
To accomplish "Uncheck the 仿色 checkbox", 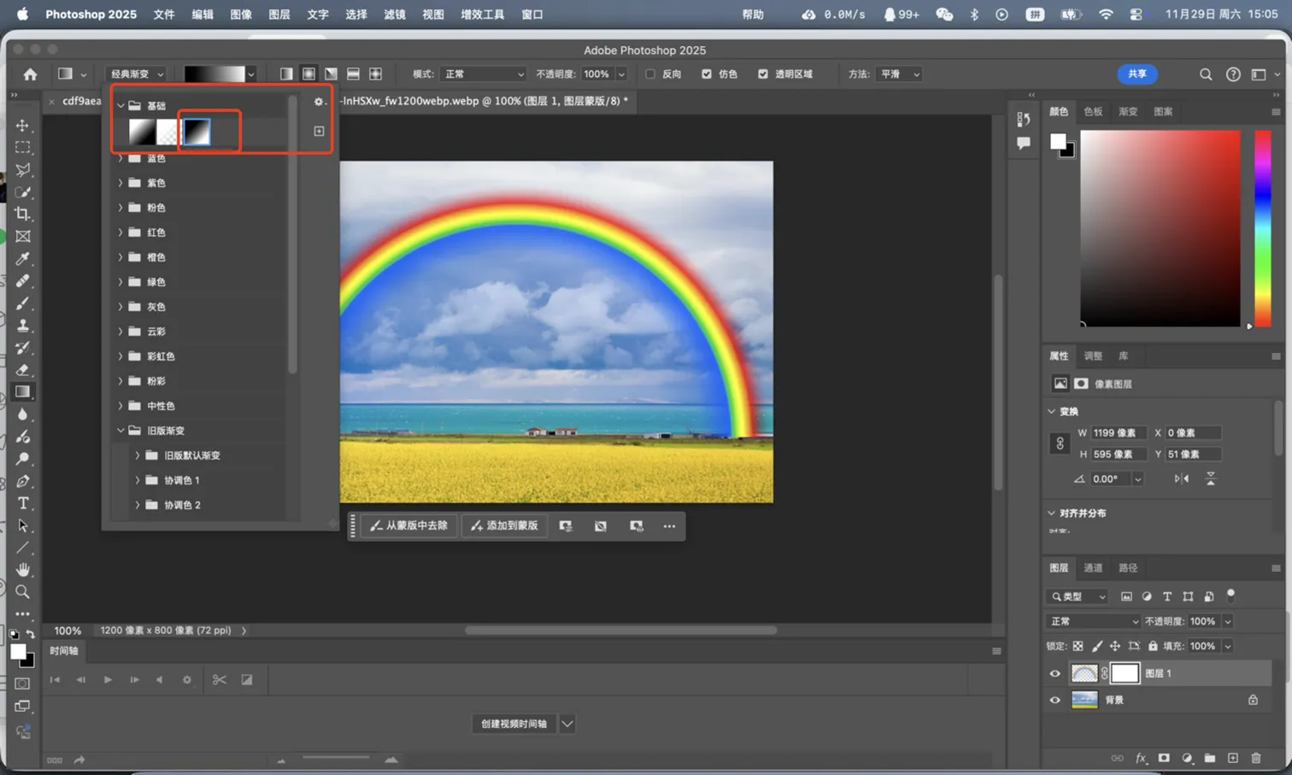I will (x=707, y=74).
